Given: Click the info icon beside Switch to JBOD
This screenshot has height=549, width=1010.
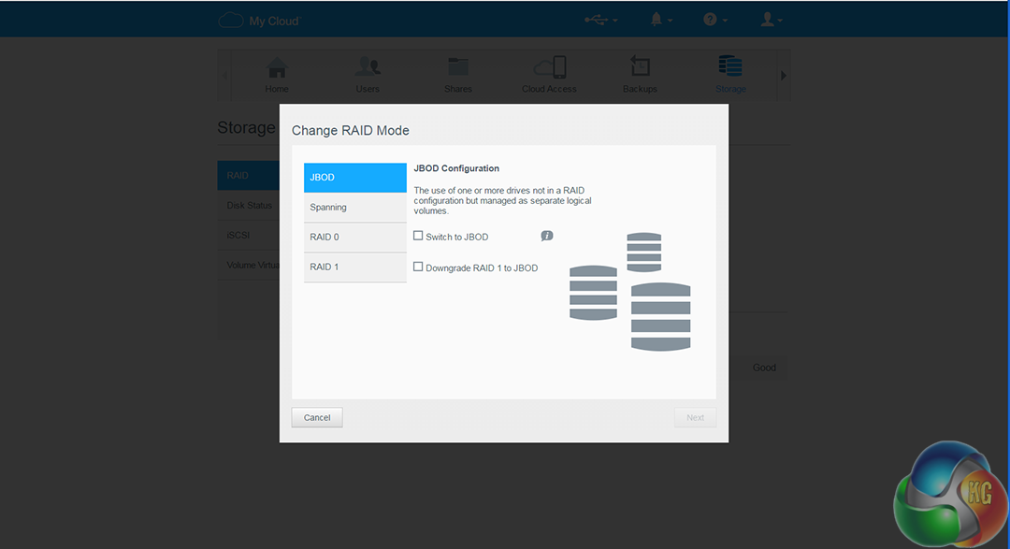Looking at the screenshot, I should (547, 236).
